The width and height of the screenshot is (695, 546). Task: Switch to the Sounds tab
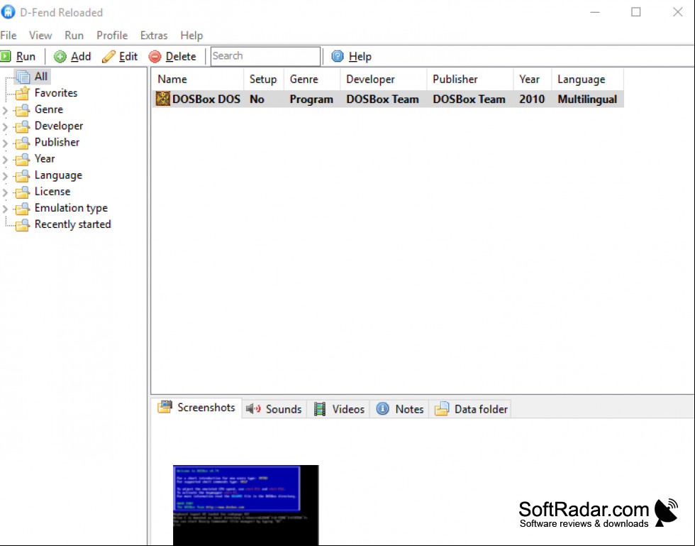point(275,409)
